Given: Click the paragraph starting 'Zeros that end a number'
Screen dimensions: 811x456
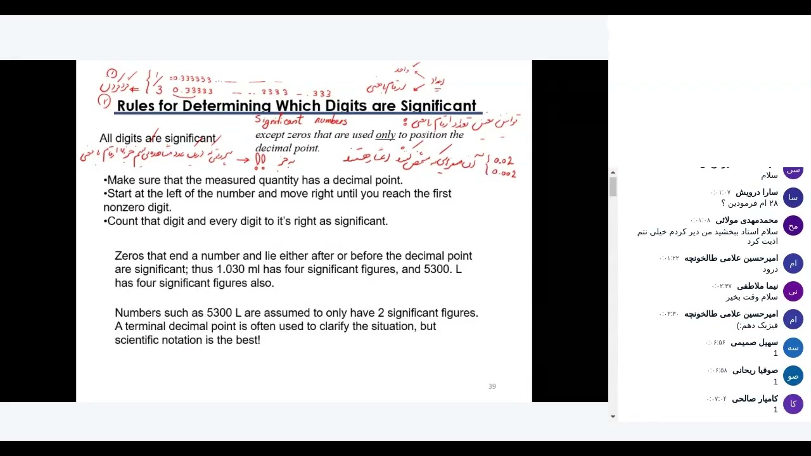Looking at the screenshot, I should [x=293, y=269].
